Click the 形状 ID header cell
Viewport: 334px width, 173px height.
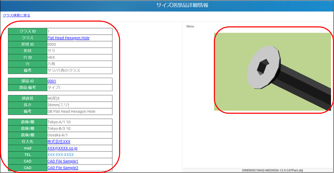click(27, 45)
